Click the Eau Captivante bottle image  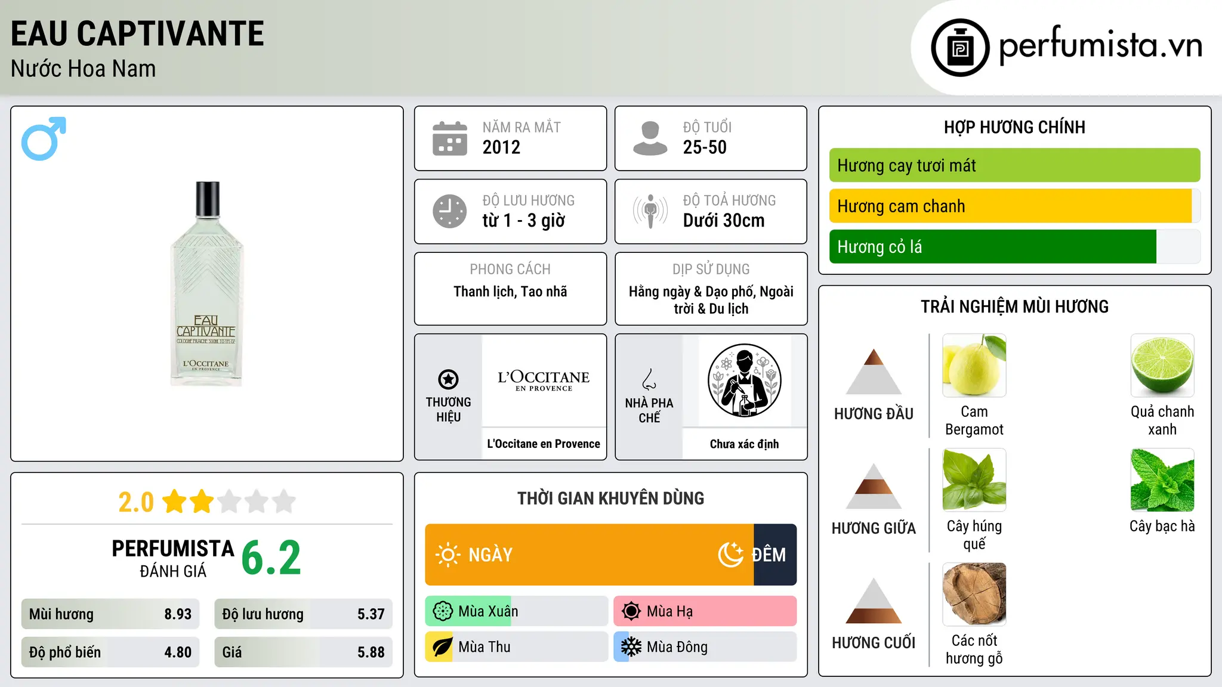point(207,284)
